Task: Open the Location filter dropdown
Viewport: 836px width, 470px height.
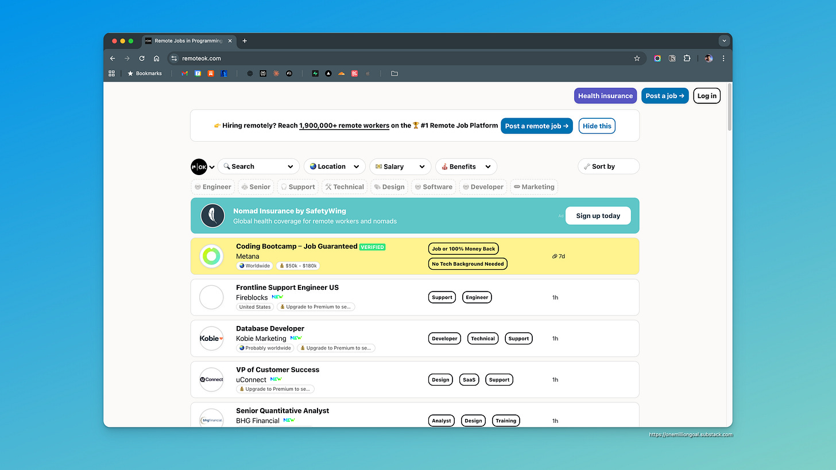Action: click(x=335, y=166)
